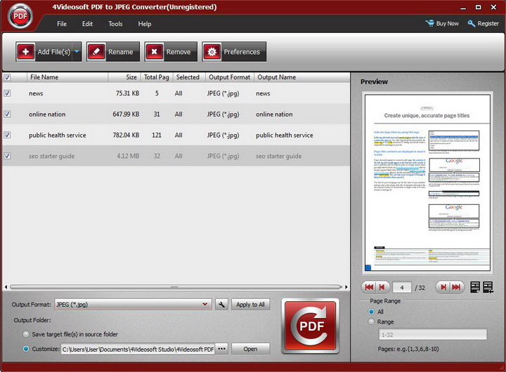This screenshot has width=506, height=372.
Task: Select the Customize output folder radio button
Action: 26,349
